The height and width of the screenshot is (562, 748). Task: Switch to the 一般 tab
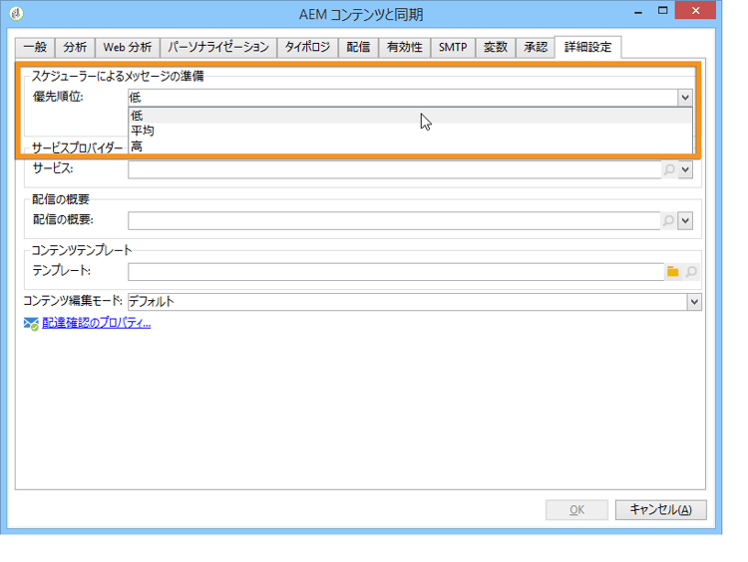point(35,47)
